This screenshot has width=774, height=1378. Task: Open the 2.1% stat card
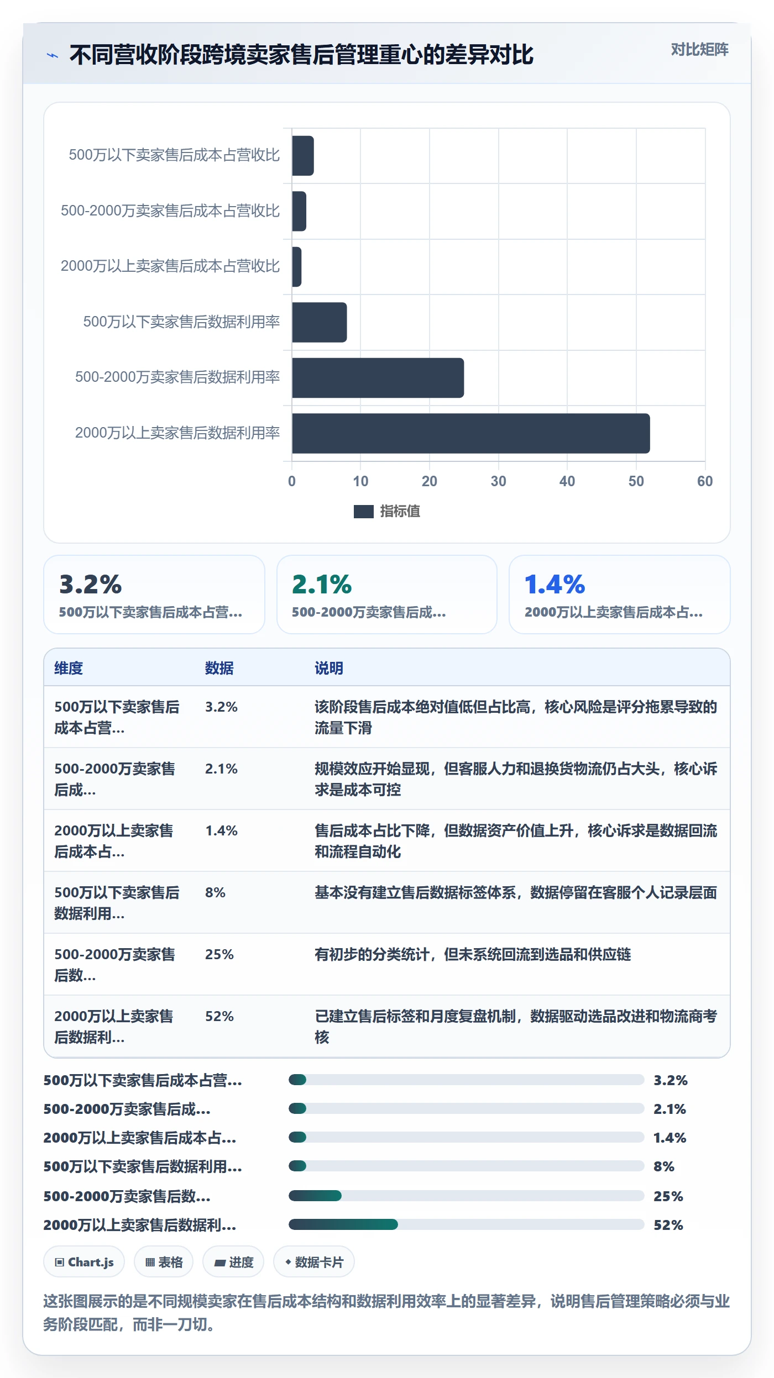387,595
